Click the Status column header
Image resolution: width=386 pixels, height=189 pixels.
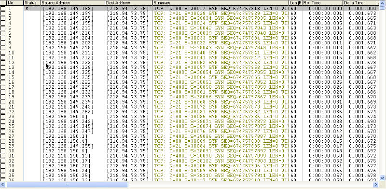(x=32, y=3)
